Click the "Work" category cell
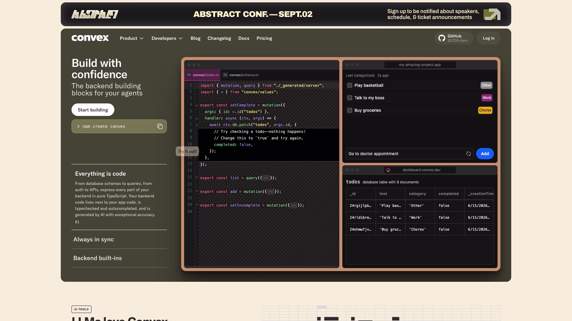Viewport: 572px width, 321px height. 420,218
